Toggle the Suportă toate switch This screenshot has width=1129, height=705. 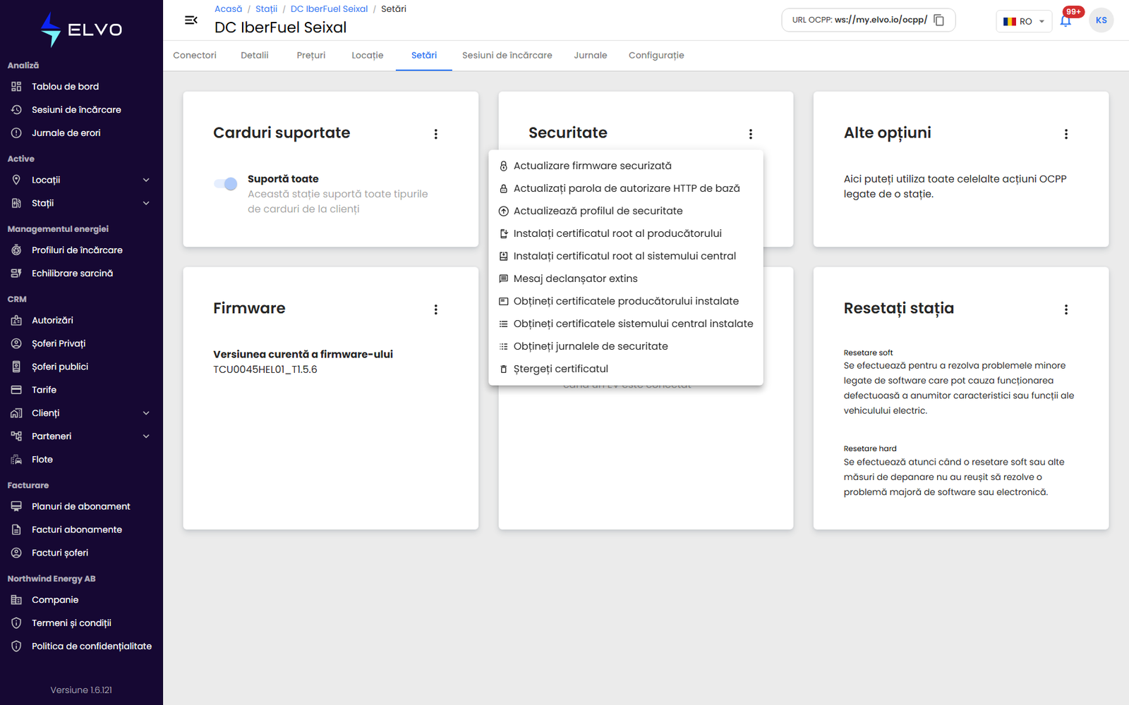coord(226,184)
